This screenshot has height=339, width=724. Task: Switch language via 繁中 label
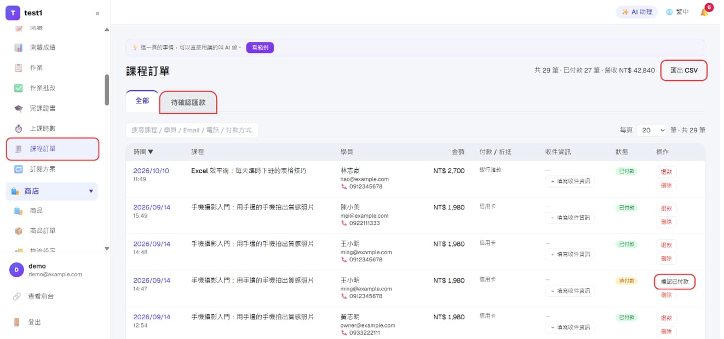click(x=682, y=12)
